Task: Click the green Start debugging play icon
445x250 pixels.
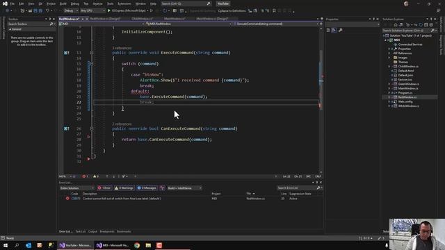Action: (108, 11)
